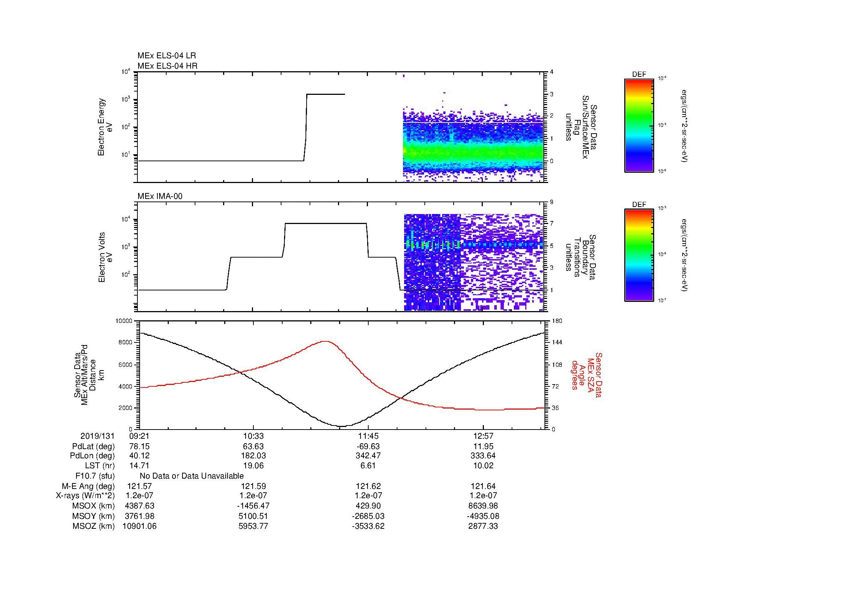Click 'No Data or Data Unavailable' text
Viewport: 864px width, 610px height.
[192, 476]
